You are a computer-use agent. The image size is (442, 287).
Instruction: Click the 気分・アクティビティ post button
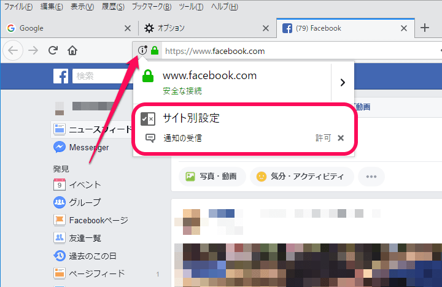pos(301,177)
